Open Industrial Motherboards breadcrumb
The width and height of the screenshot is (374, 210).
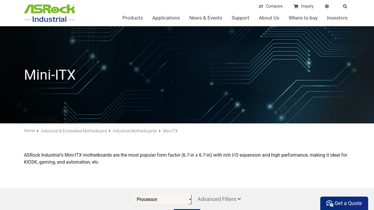click(135, 131)
